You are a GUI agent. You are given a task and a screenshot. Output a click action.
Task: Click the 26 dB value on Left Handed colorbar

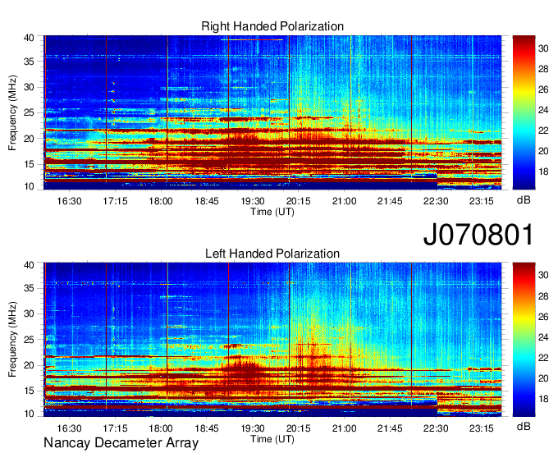(543, 317)
